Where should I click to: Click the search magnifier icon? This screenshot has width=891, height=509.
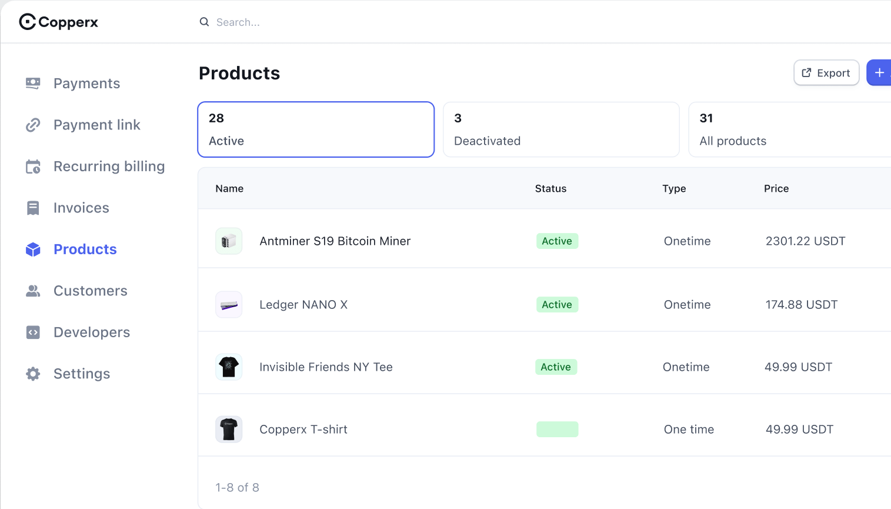(x=204, y=22)
